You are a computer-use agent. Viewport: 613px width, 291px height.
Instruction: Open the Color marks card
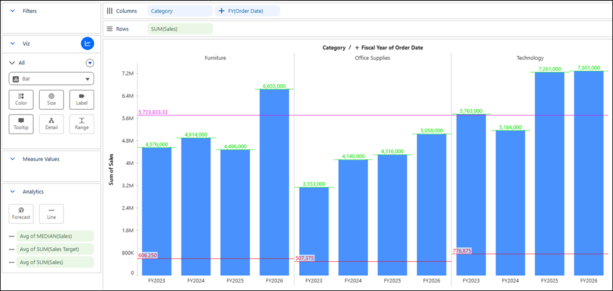[x=21, y=99]
